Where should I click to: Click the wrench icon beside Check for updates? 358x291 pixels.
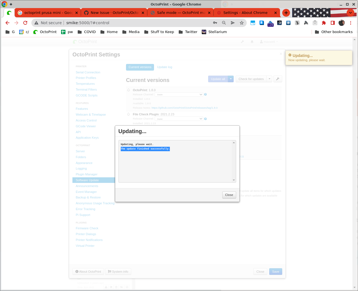pos(278,79)
